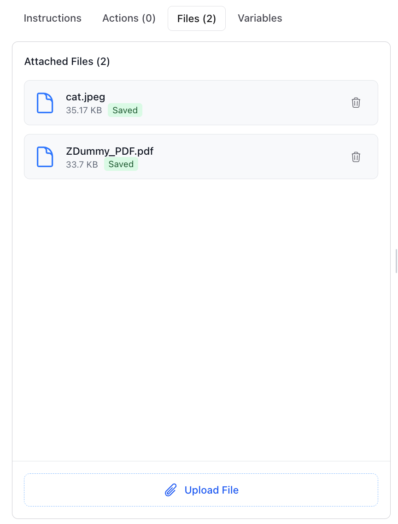Select the cat.jpeg filename text
Viewport: 398px width, 524px height.
point(85,97)
